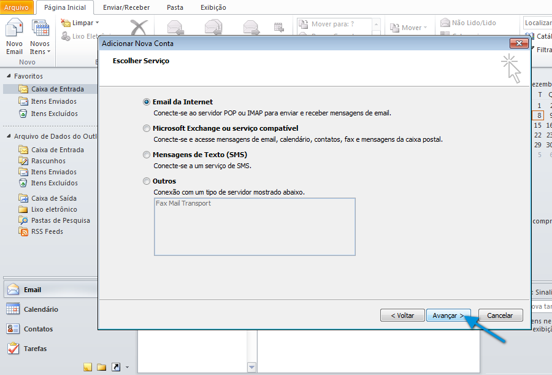Select Fax Mail Transport in list
Viewport: 552px width, 375px height.
pos(183,203)
